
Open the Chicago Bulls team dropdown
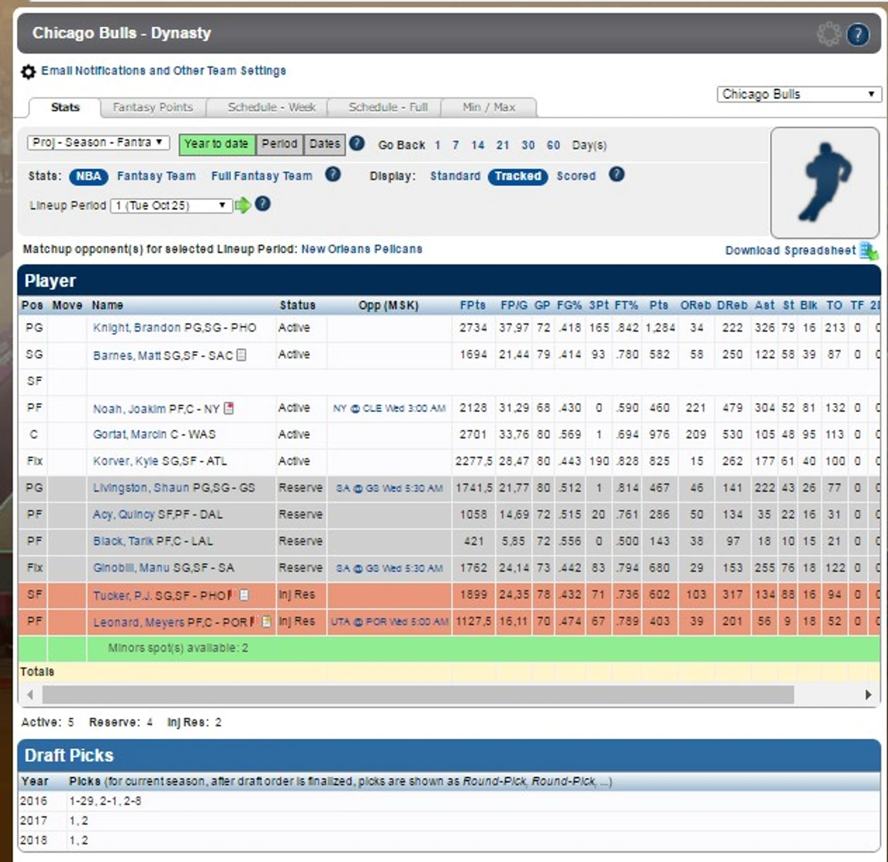click(799, 94)
